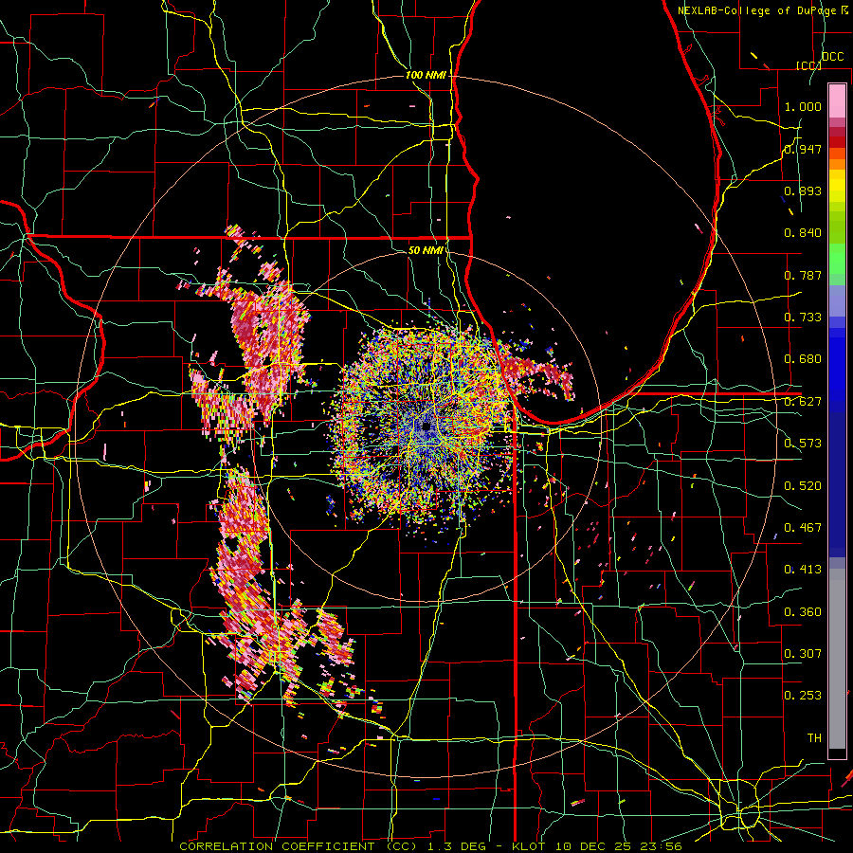Select the 0.787 legend value
The image size is (853, 853).
[x=803, y=275]
